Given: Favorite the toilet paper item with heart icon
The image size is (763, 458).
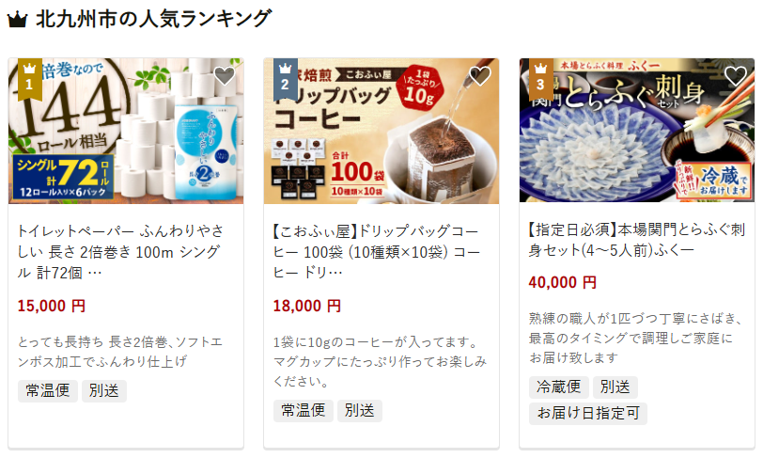Looking at the screenshot, I should click(225, 75).
